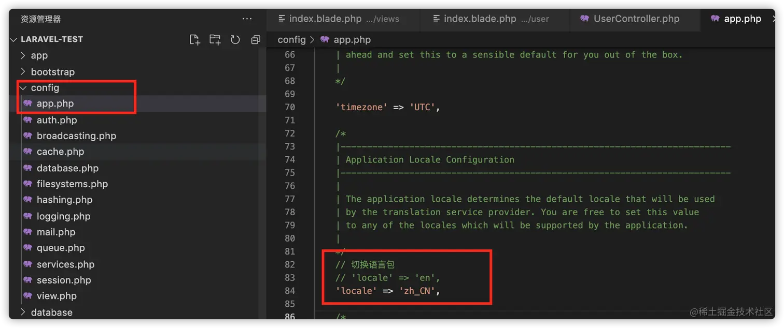Screen dimensions: 784x328
Task: Click the commented 'locale' => 'en' line
Action: [388, 278]
